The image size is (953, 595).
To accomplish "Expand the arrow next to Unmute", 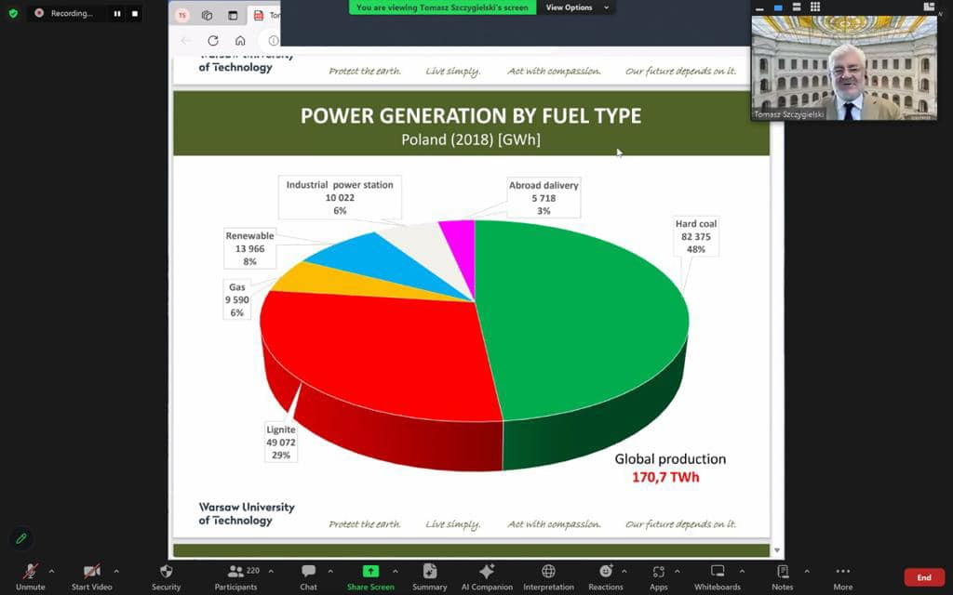I will 51,571.
